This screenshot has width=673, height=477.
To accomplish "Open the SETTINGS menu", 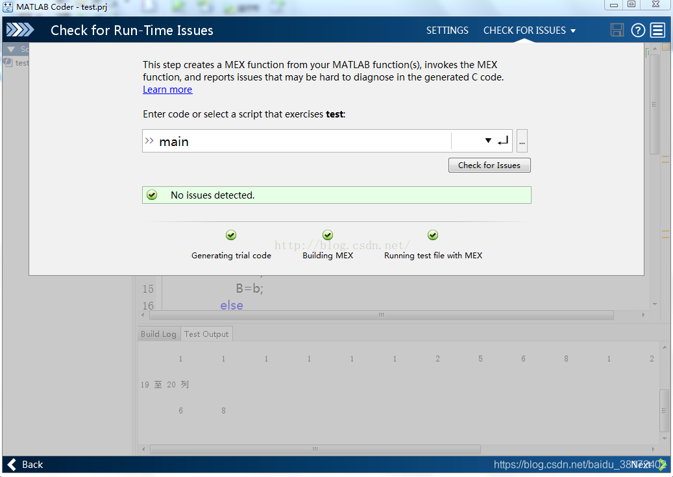I will point(447,31).
